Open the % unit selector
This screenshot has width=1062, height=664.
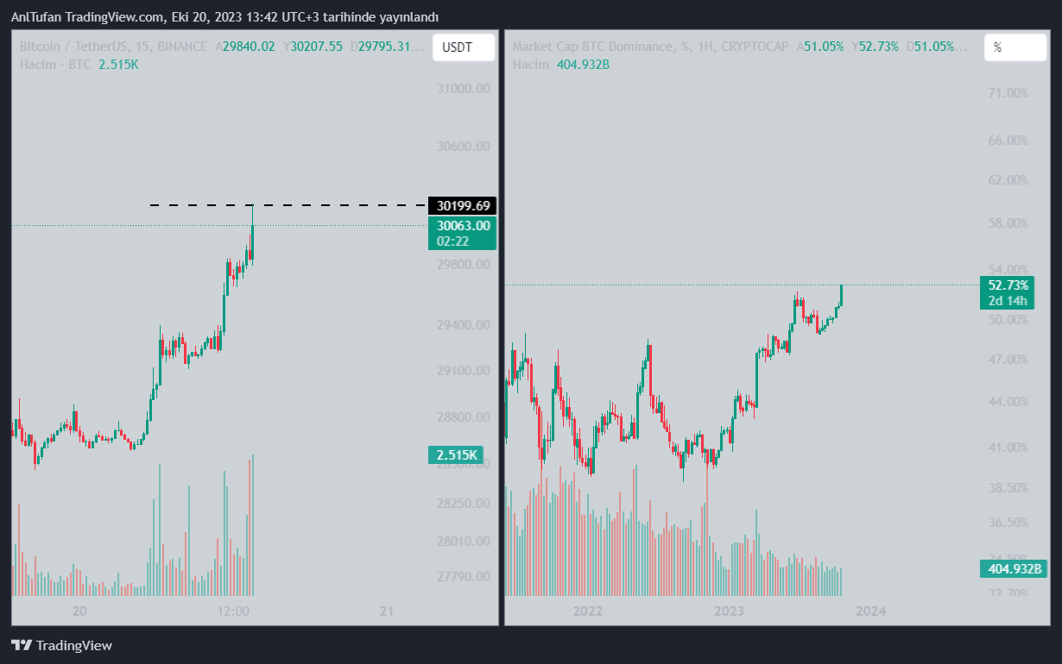1015,47
